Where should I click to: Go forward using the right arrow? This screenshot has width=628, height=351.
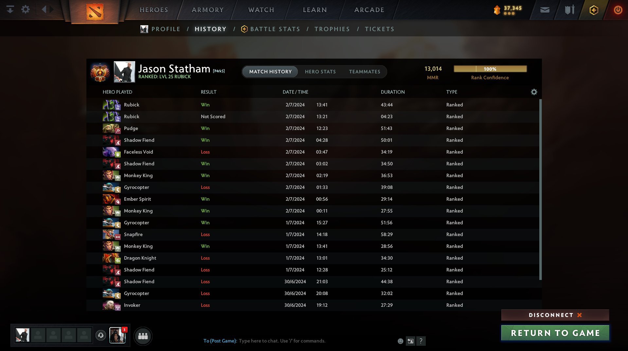[52, 9]
